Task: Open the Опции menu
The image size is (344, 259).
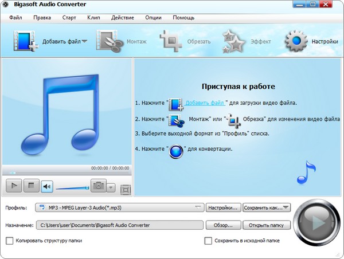Action: pos(153,17)
